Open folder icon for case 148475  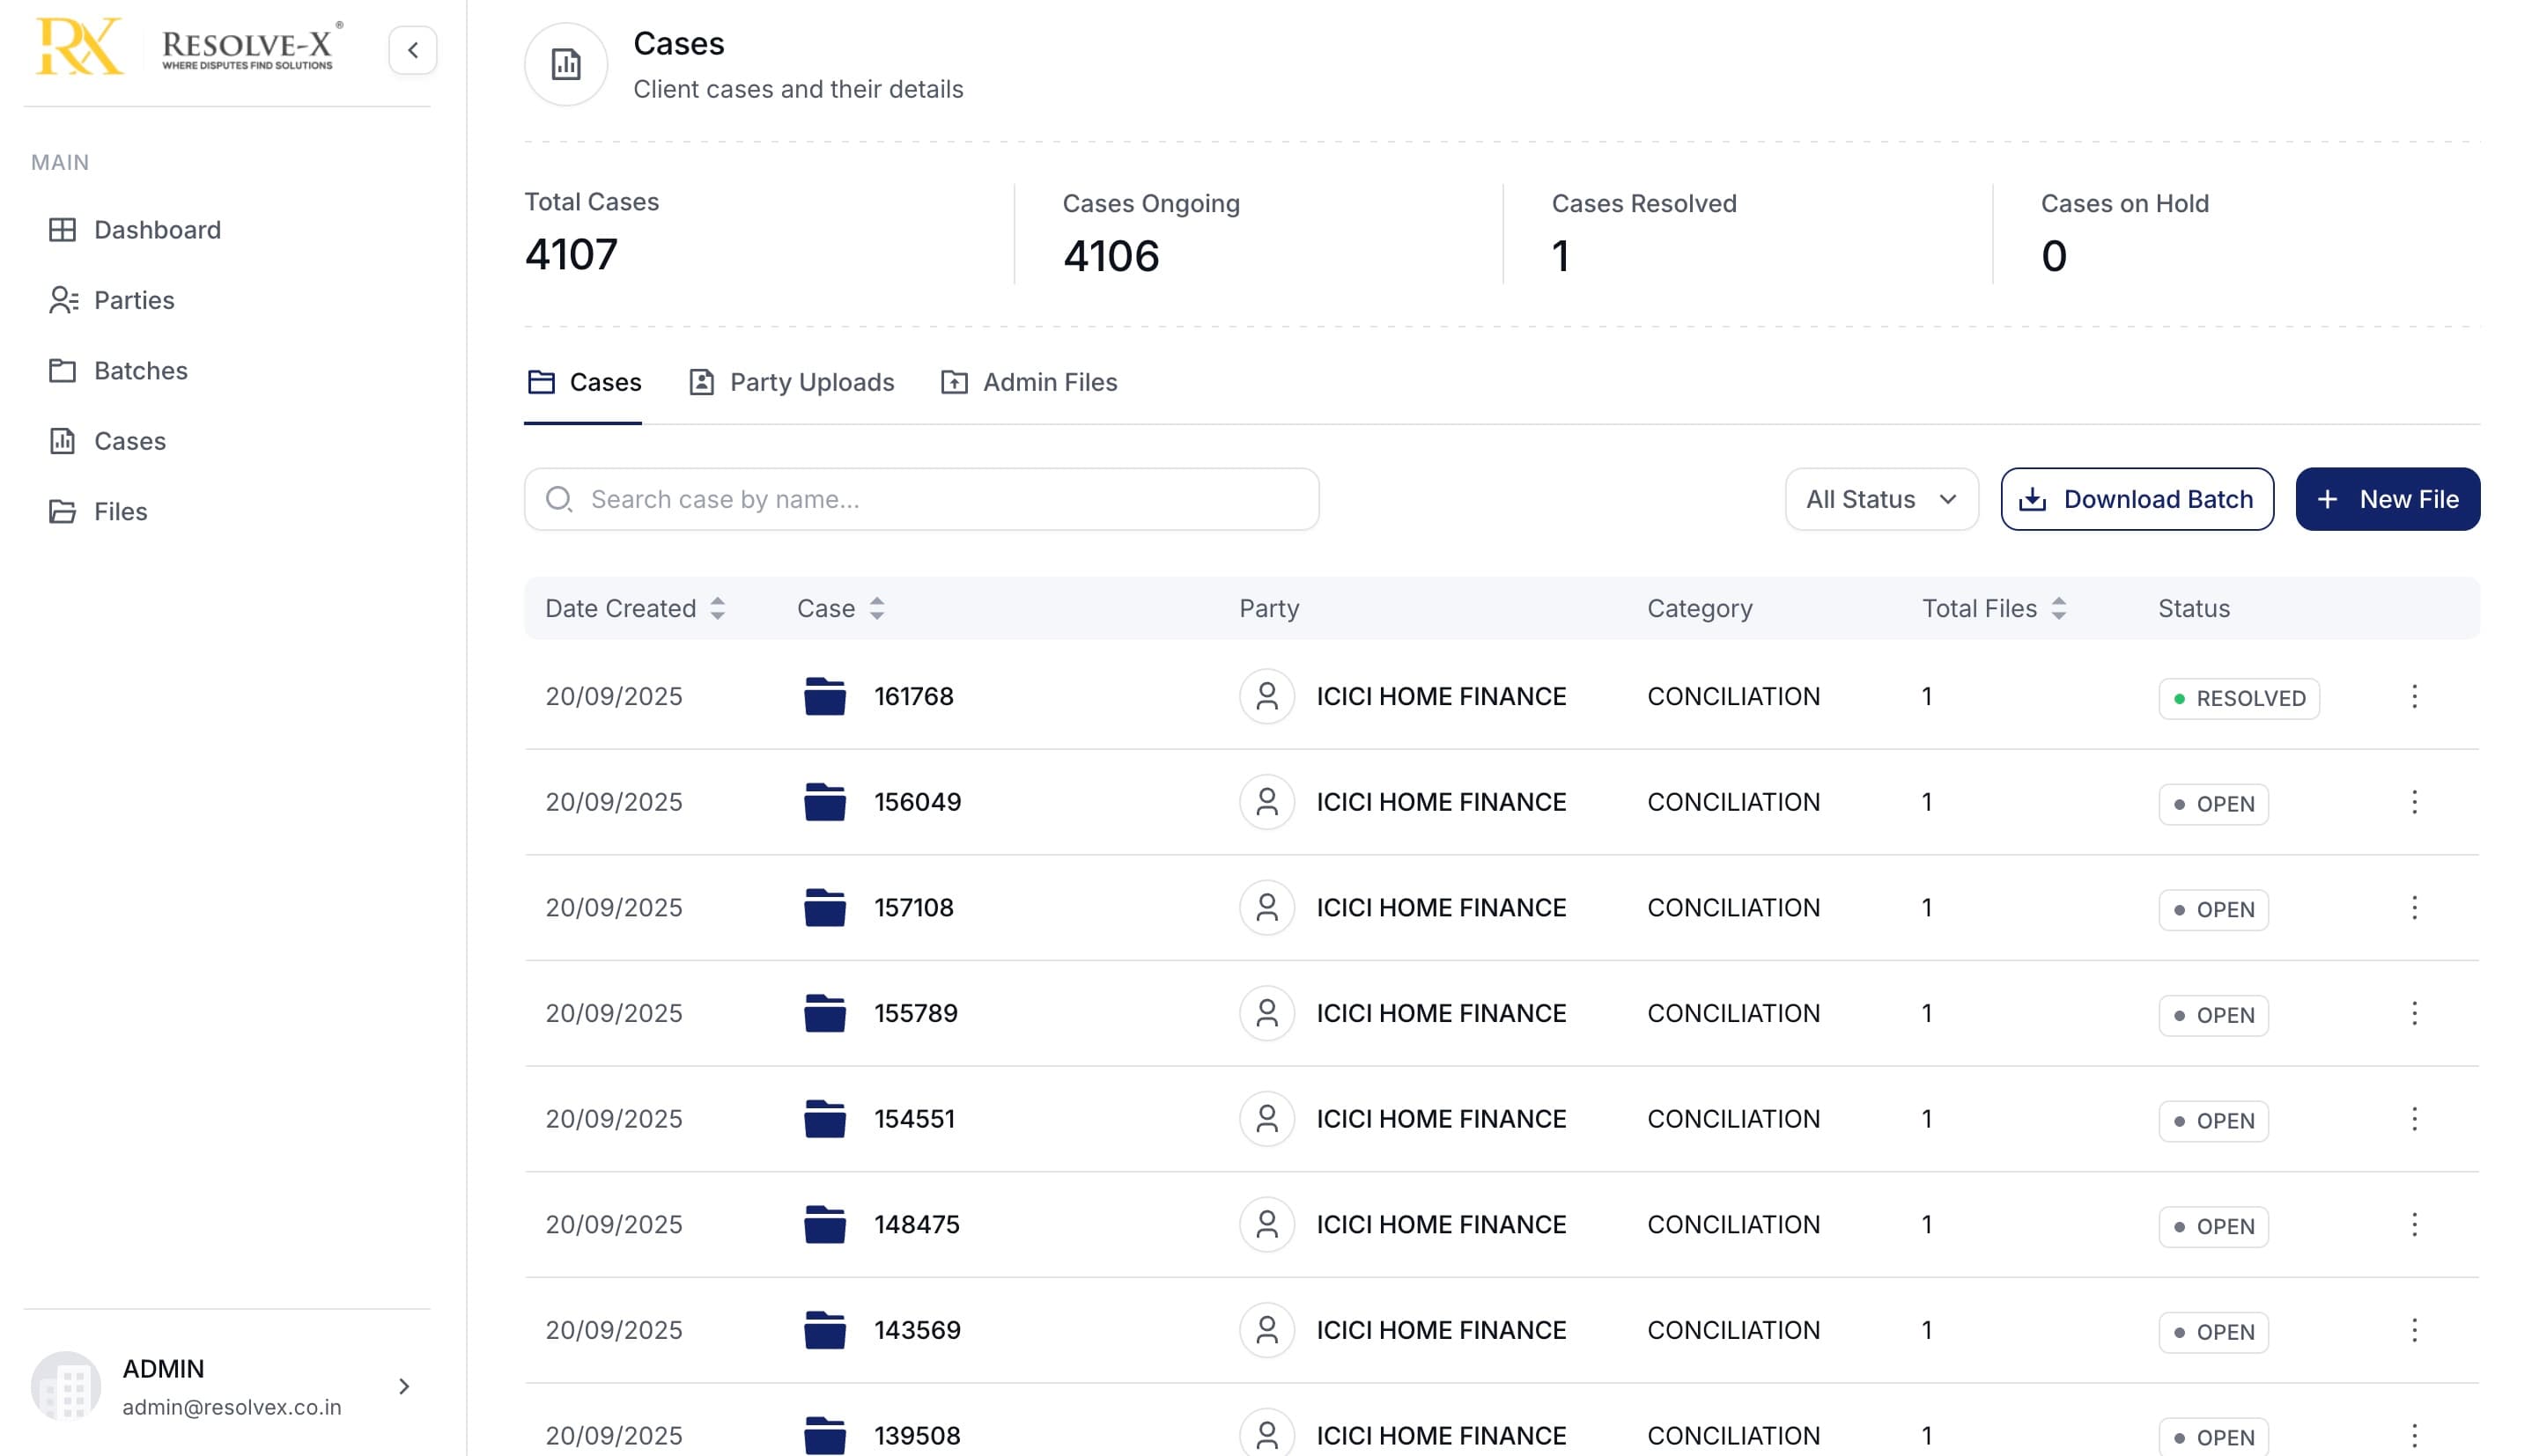click(825, 1225)
